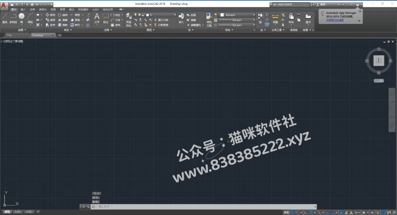Click the Move (移动) tool

click(x=50, y=15)
